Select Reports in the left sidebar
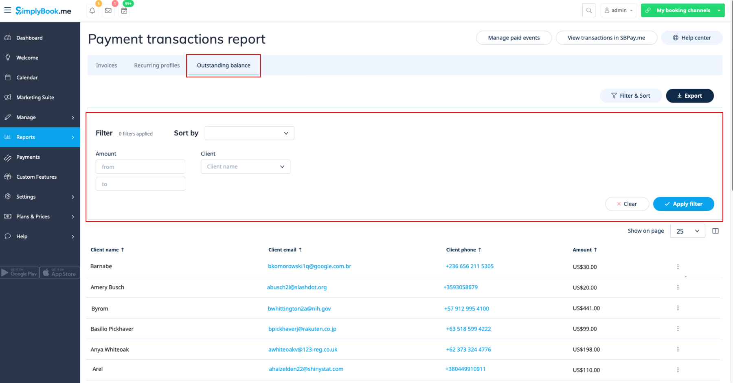 pyautogui.click(x=25, y=137)
